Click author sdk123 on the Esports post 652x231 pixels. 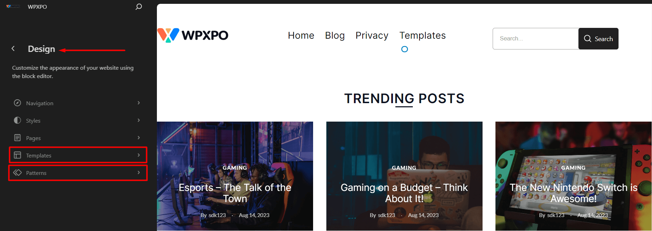click(217, 215)
